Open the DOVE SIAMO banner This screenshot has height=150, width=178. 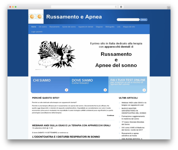(x=89, y=85)
